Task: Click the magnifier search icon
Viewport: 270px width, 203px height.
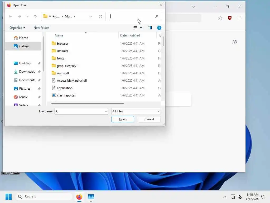Action: pyautogui.click(x=157, y=16)
